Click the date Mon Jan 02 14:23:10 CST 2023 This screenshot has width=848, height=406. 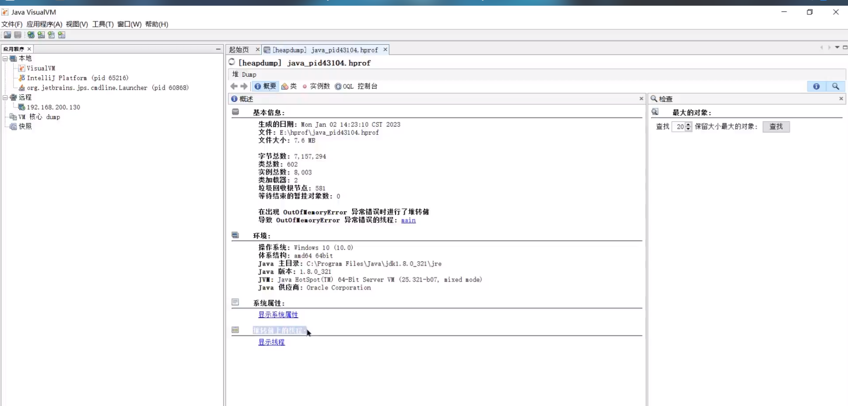pyautogui.click(x=350, y=125)
